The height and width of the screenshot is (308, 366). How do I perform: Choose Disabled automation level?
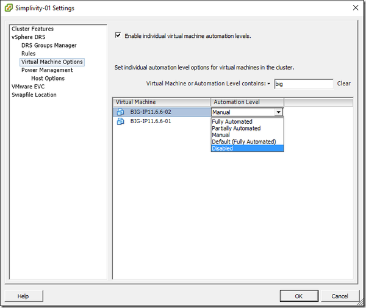coord(223,148)
